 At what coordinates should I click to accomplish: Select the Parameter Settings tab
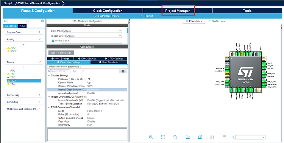69,62
